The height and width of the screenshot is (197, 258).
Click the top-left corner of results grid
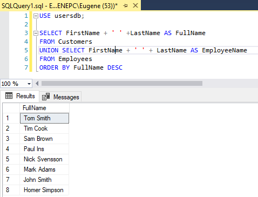11,108
